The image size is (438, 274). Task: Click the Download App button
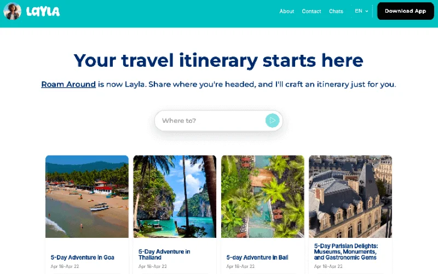405,11
